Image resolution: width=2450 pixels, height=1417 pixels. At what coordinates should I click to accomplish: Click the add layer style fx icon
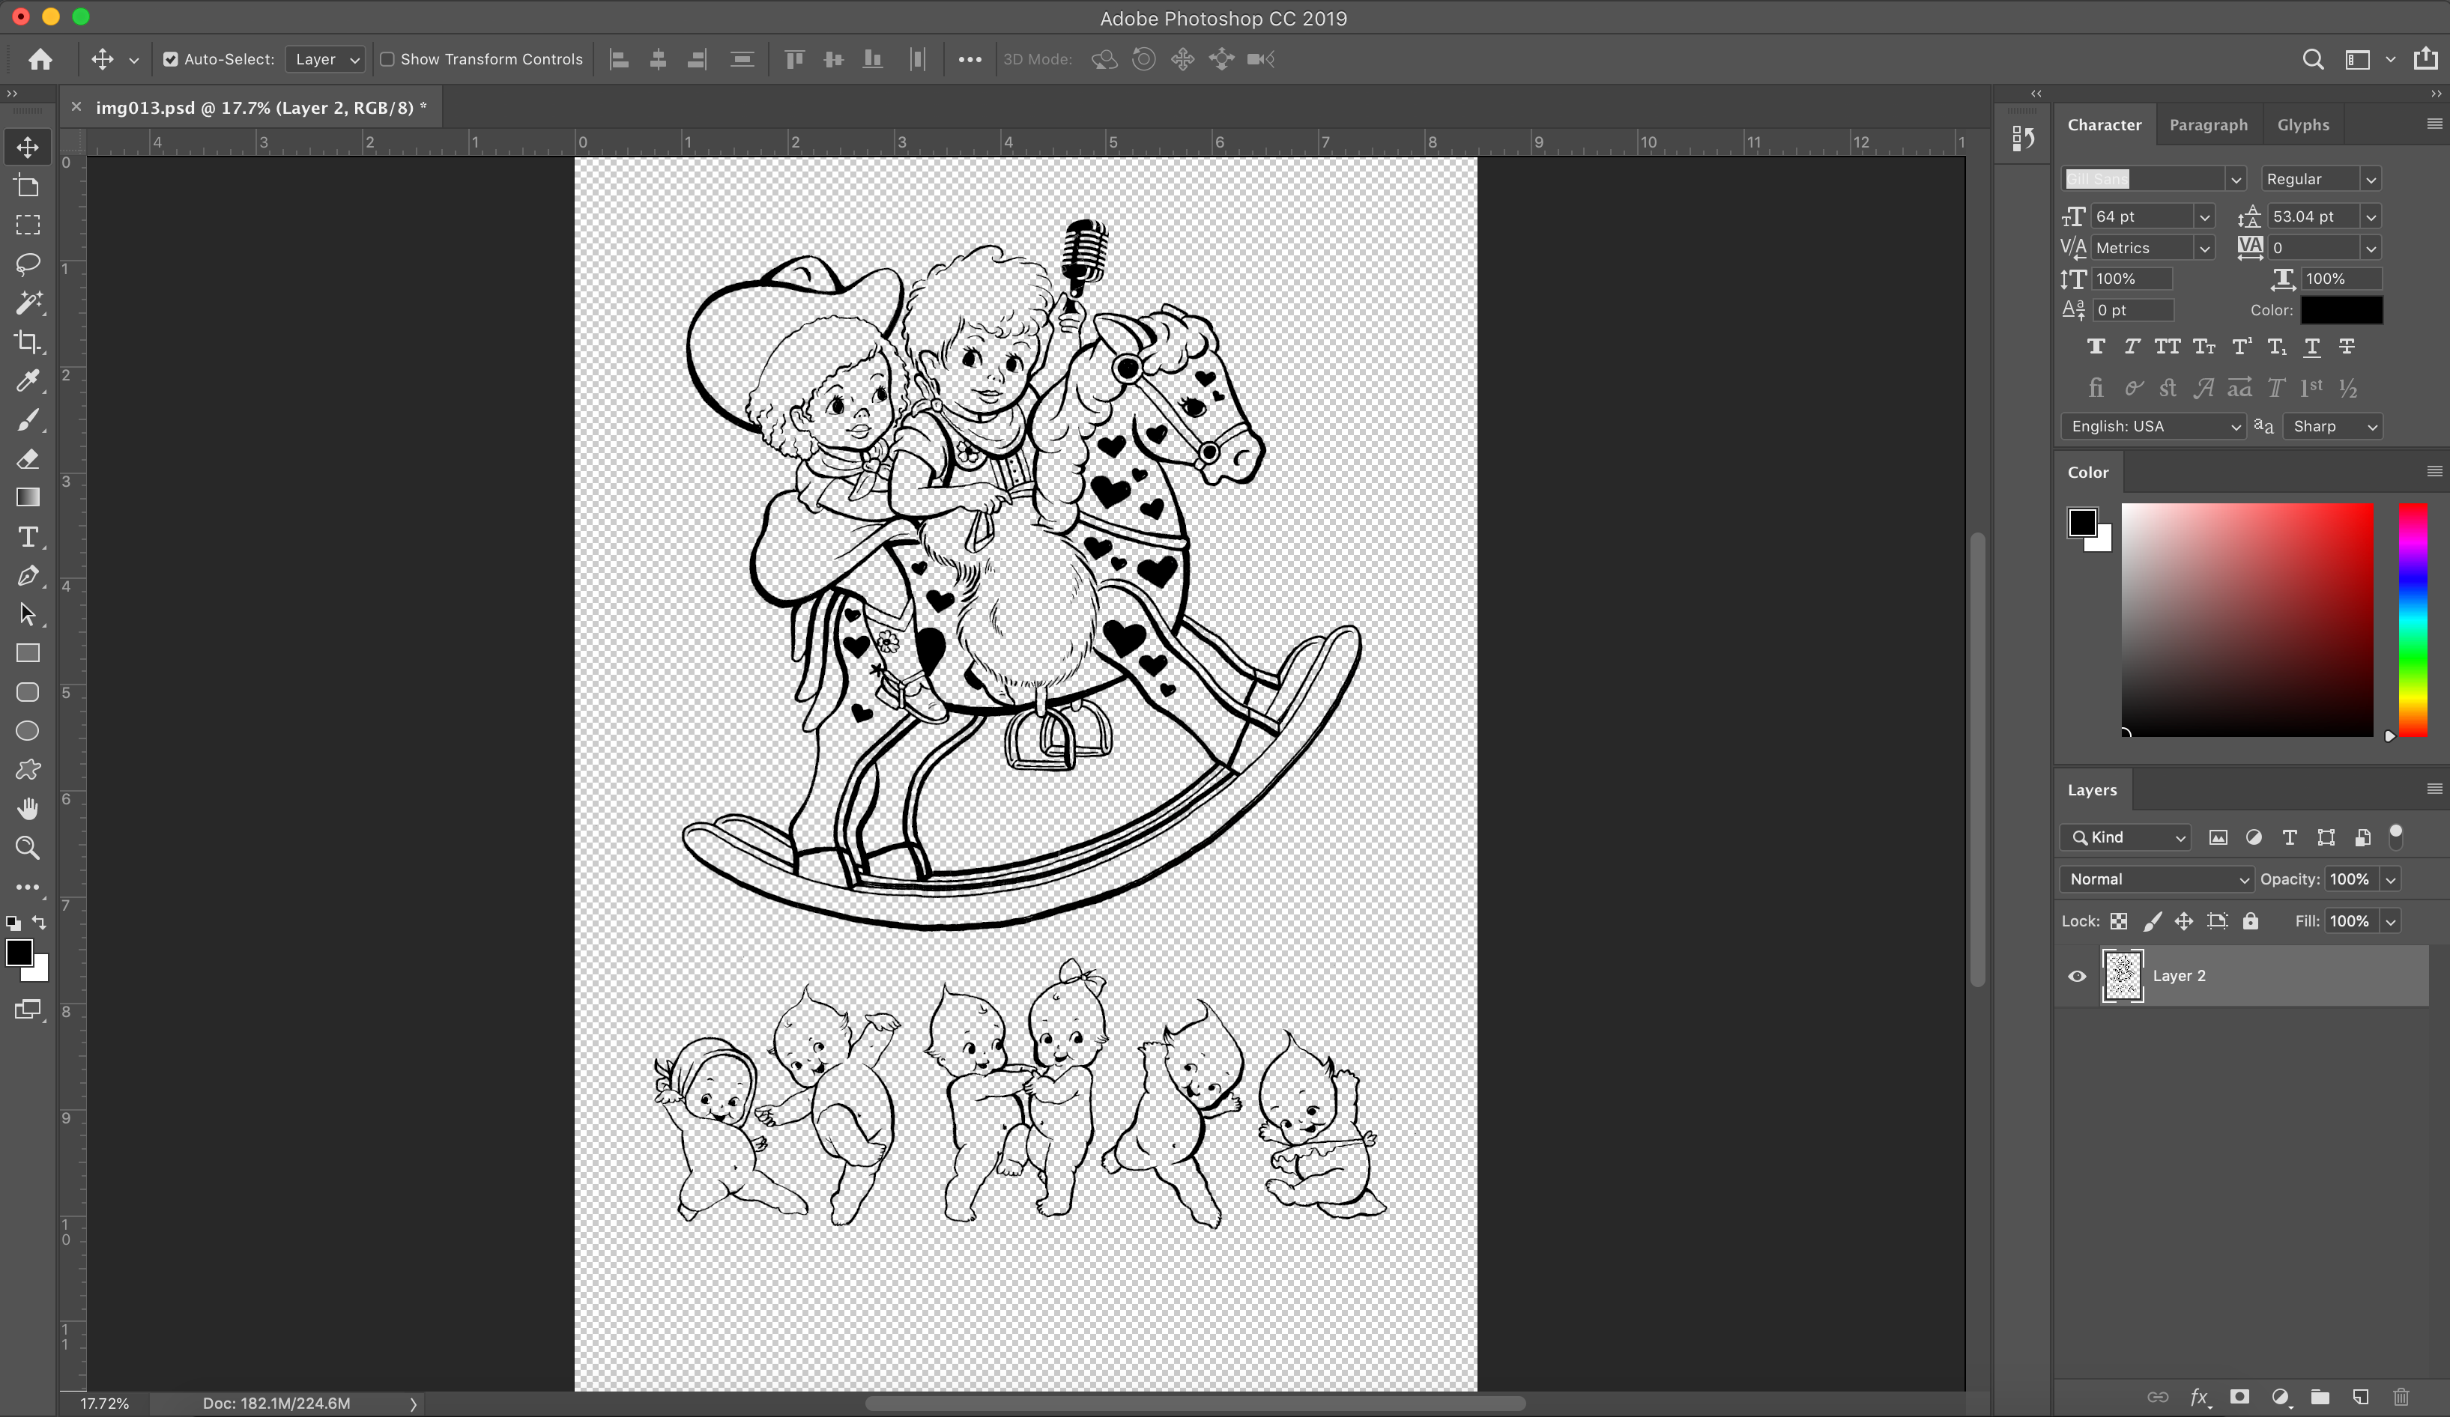point(2198,1398)
